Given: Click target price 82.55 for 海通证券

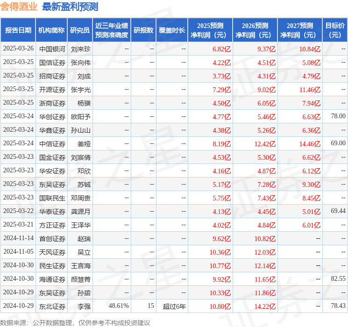Looking at the screenshot, I should pos(338,279).
